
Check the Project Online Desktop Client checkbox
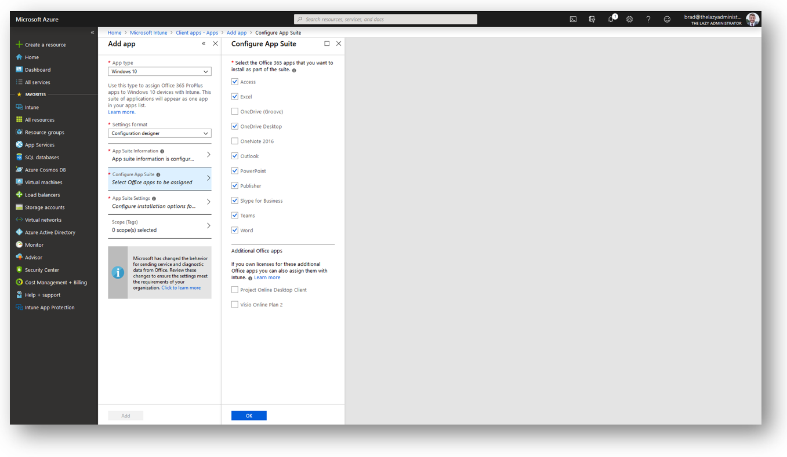(x=235, y=290)
